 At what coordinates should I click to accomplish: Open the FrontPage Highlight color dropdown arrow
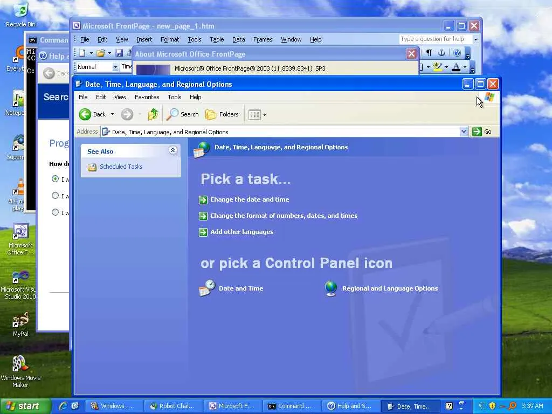coord(446,66)
